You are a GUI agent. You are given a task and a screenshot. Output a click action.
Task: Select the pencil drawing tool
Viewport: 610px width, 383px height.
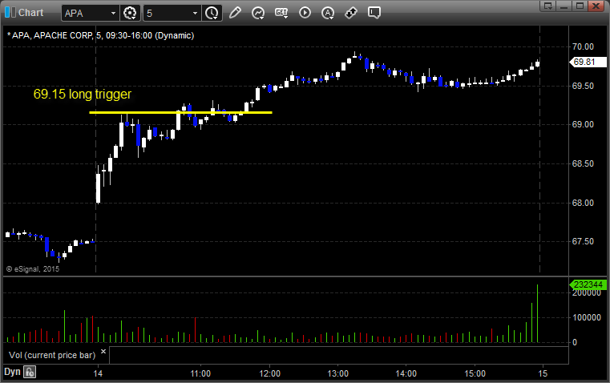pyautogui.click(x=235, y=13)
